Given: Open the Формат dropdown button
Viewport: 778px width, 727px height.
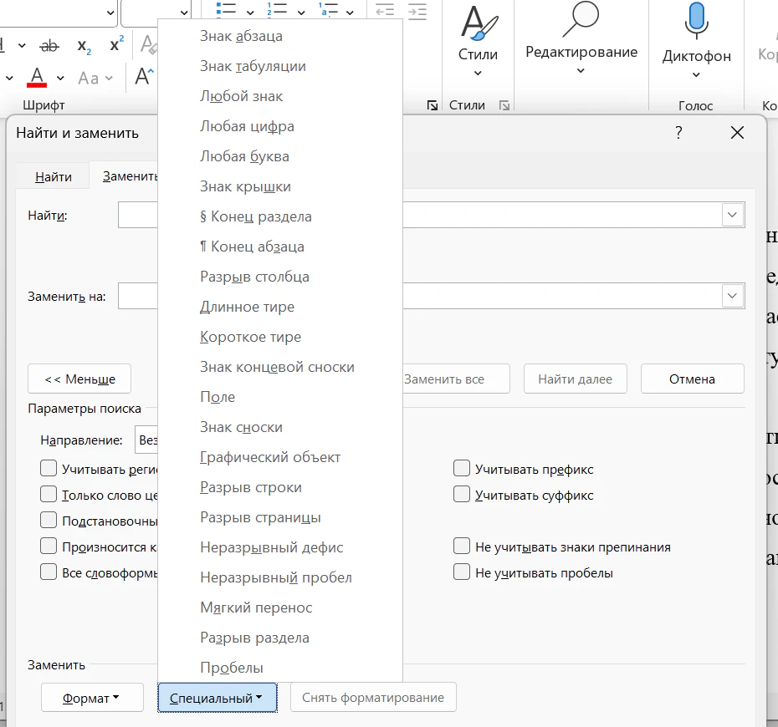Looking at the screenshot, I should [92, 697].
